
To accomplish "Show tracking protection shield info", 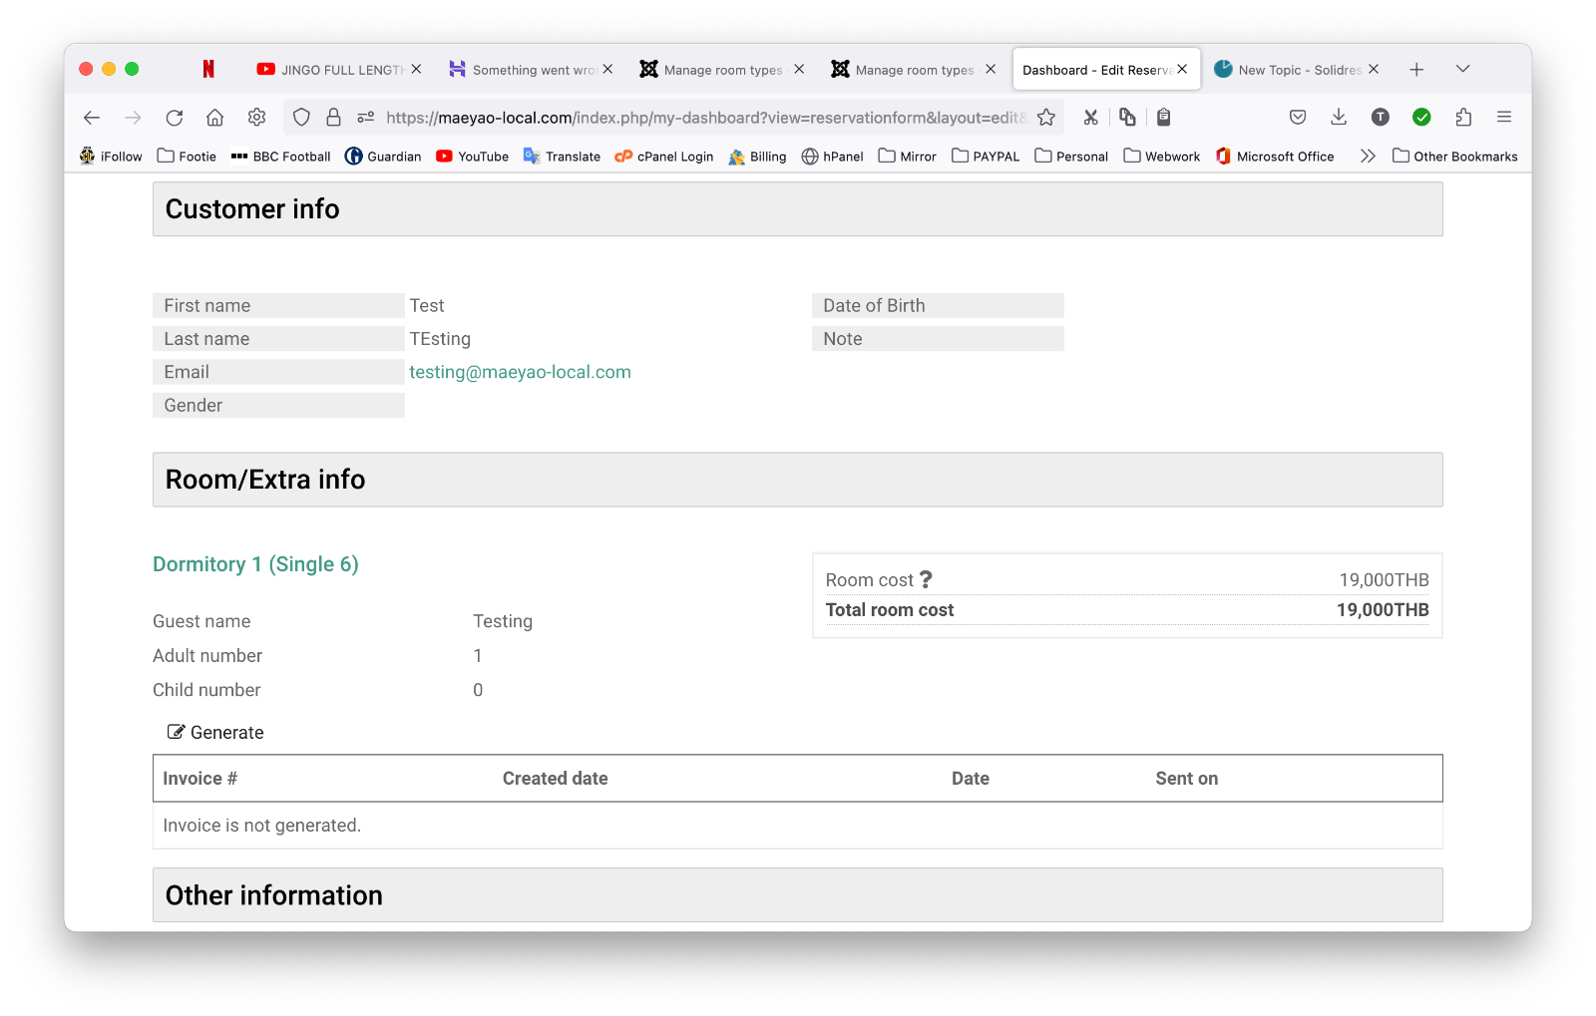I will 301,118.
